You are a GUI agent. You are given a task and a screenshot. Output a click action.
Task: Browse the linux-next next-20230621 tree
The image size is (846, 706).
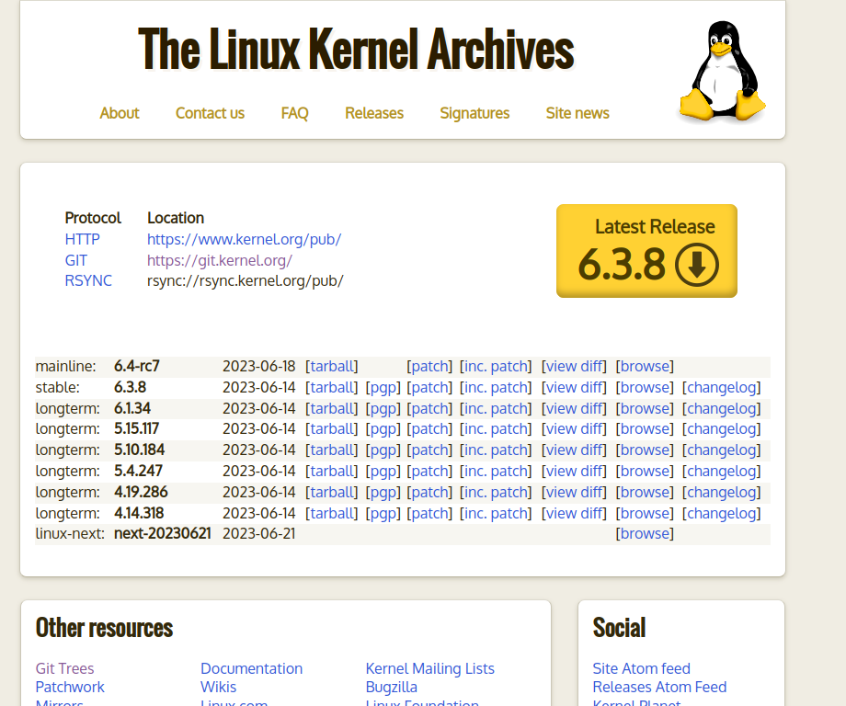tap(645, 534)
